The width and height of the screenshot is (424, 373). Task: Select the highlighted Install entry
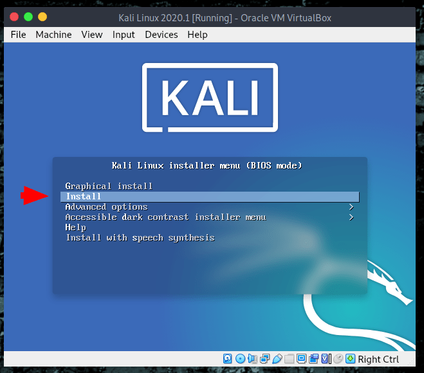point(210,197)
